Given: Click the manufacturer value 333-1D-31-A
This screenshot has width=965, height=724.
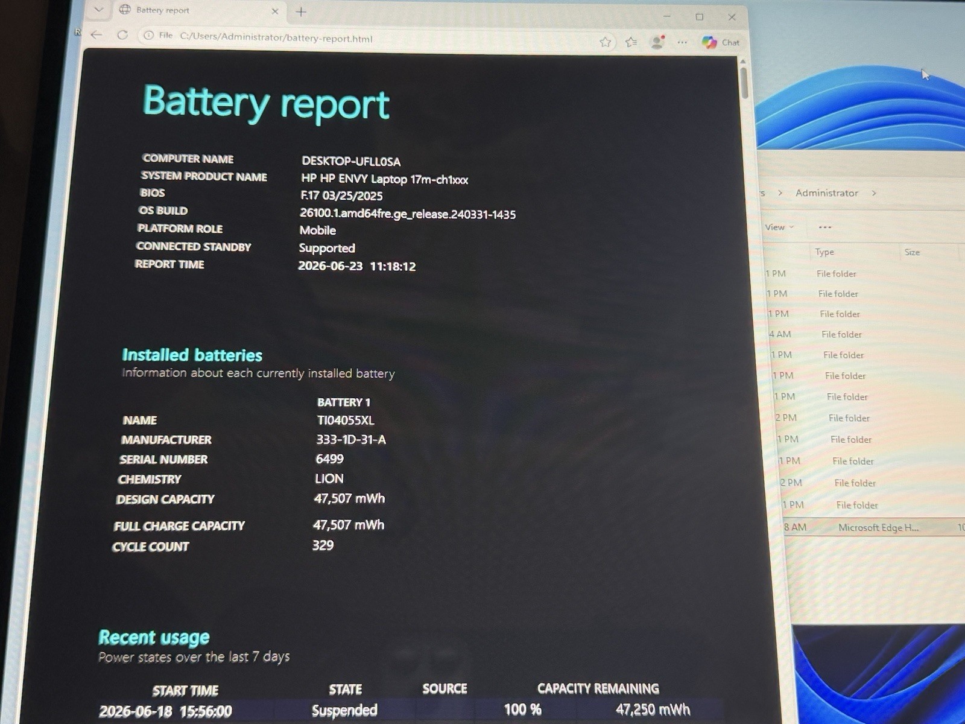Looking at the screenshot, I should (351, 440).
